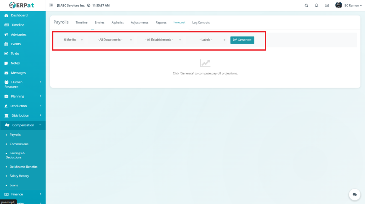The width and height of the screenshot is (365, 204).
Task: Open the chat bubble floating button
Action: [x=355, y=194]
